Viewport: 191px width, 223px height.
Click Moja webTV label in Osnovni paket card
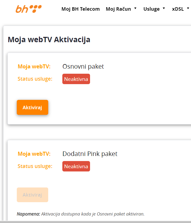(34, 66)
